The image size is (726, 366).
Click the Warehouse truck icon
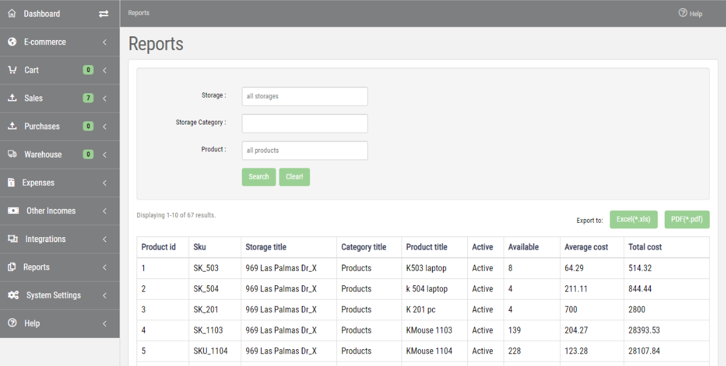click(x=11, y=154)
